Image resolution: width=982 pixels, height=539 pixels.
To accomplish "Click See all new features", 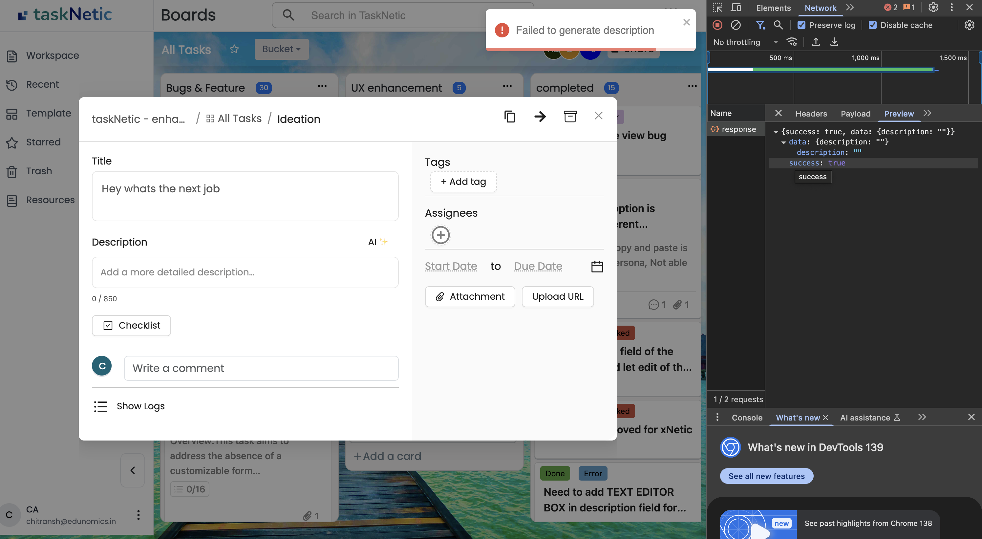I will click(766, 476).
